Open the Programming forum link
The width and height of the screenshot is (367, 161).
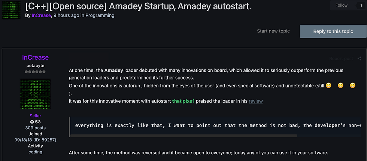100,15
